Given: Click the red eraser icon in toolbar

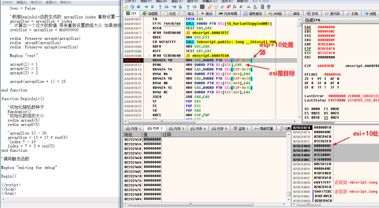Looking at the screenshot, I should point(228,6).
